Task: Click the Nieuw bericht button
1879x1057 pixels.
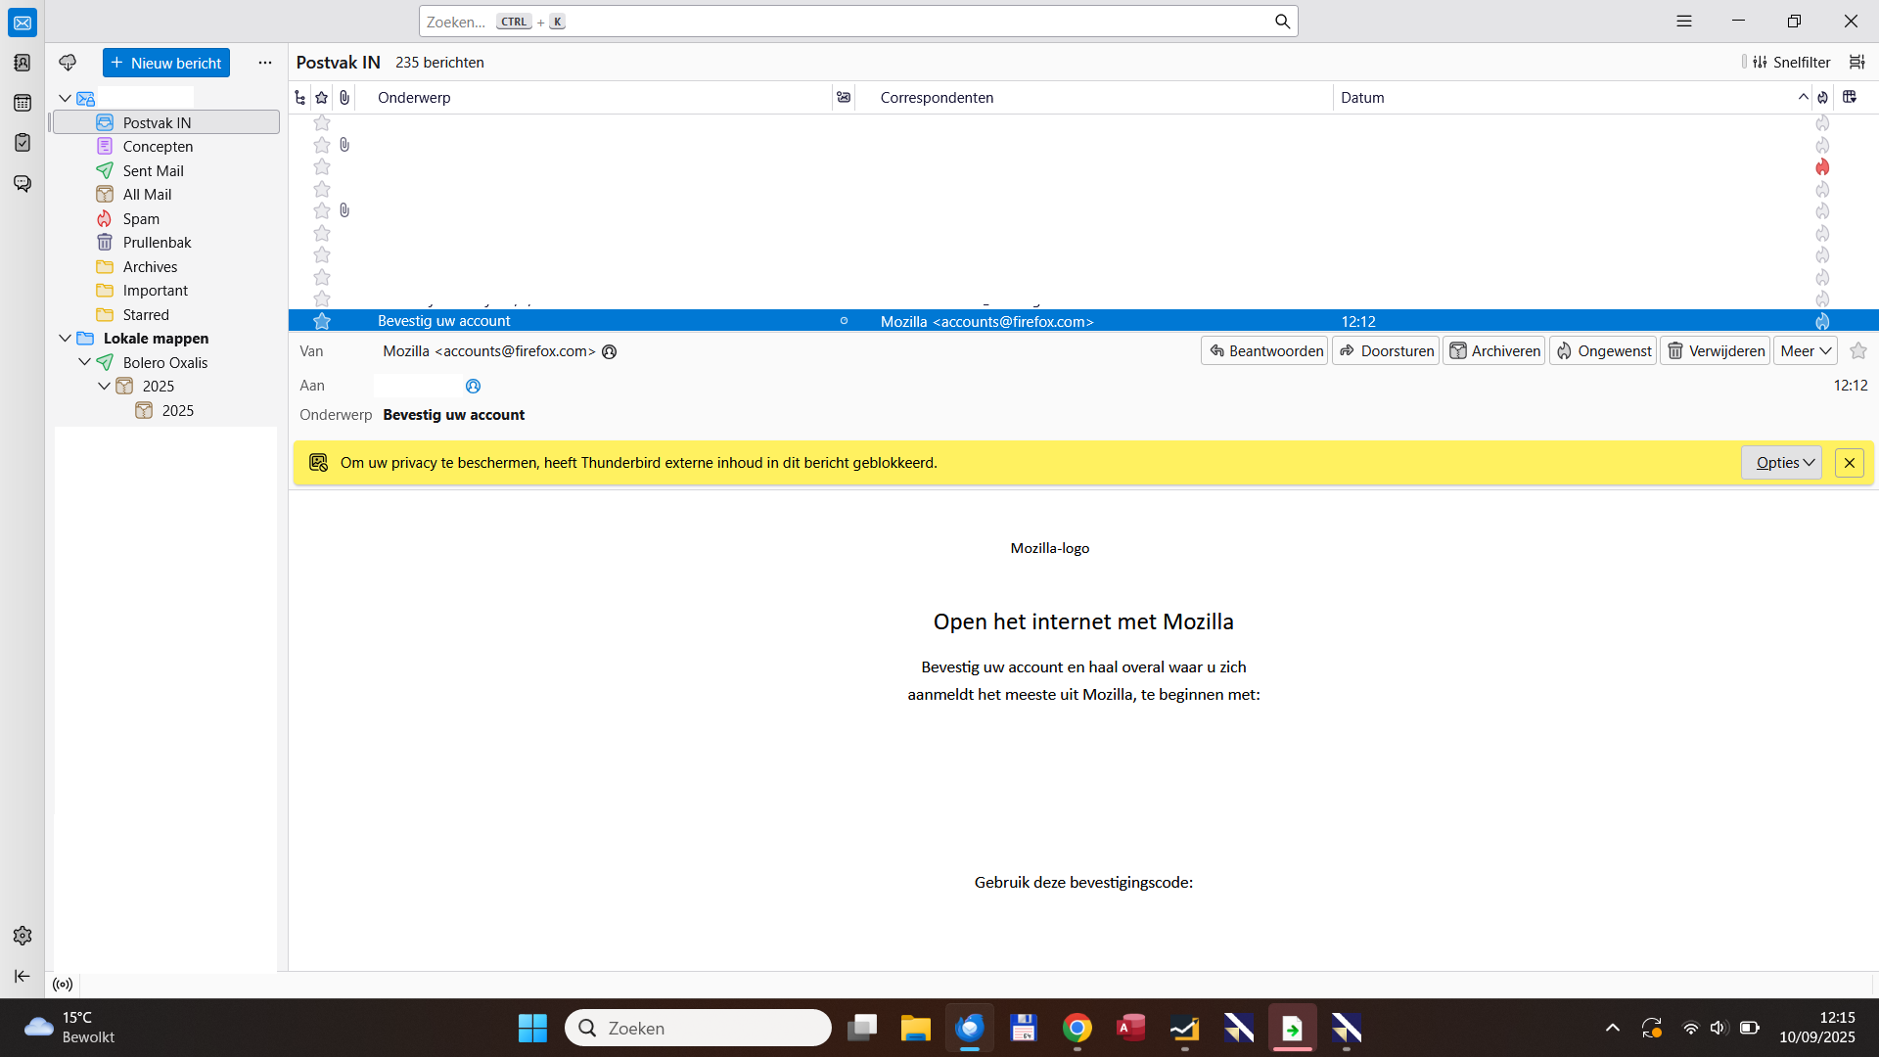Action: (x=166, y=63)
